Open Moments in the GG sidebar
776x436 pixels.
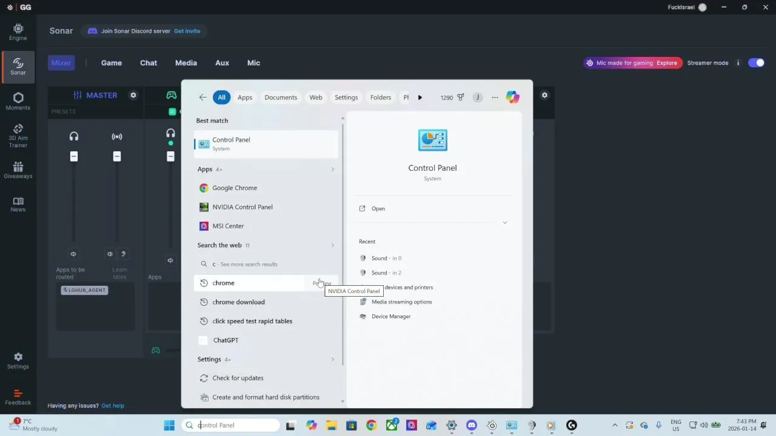coord(18,101)
